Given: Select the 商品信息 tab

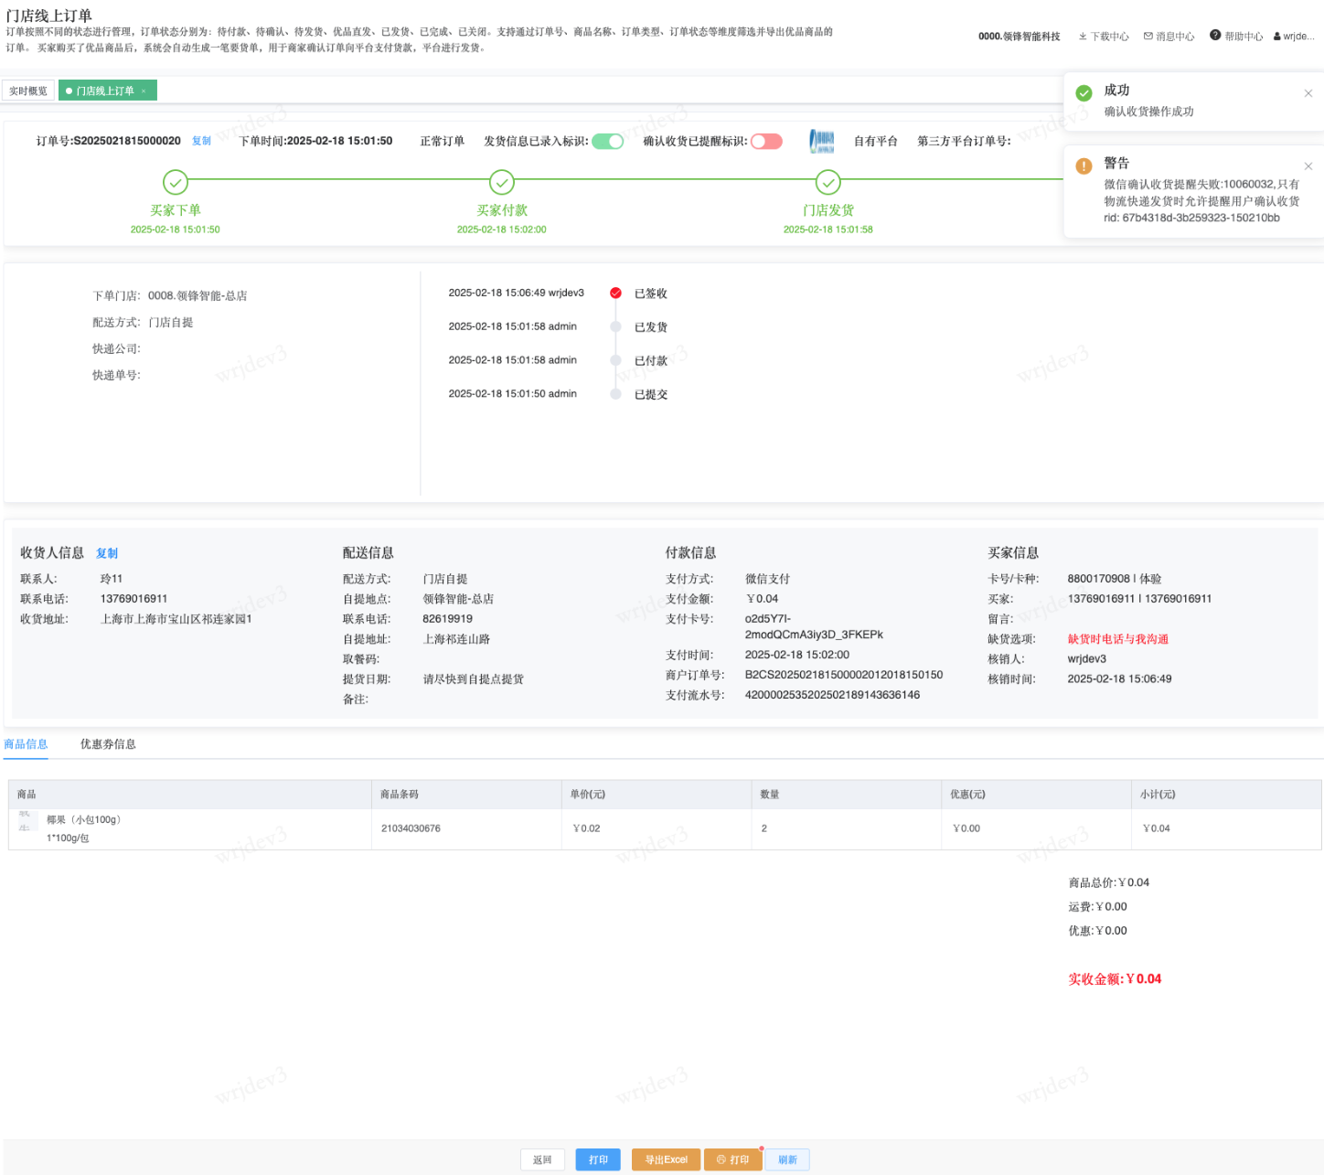Looking at the screenshot, I should coord(26,744).
